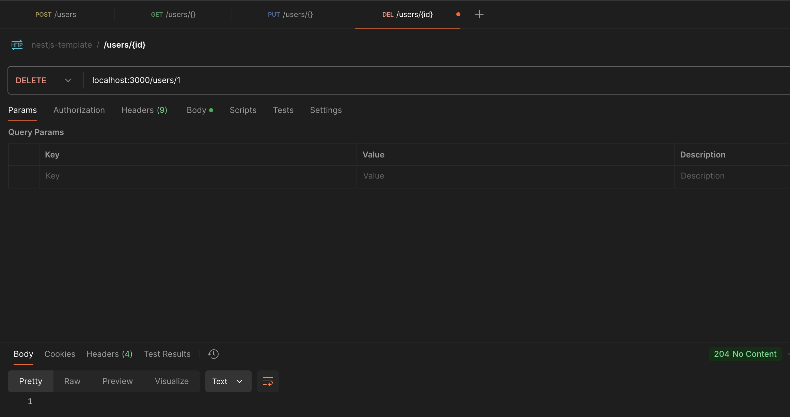The height and width of the screenshot is (417, 790).
Task: Open a new request tab with plus
Action: point(479,14)
